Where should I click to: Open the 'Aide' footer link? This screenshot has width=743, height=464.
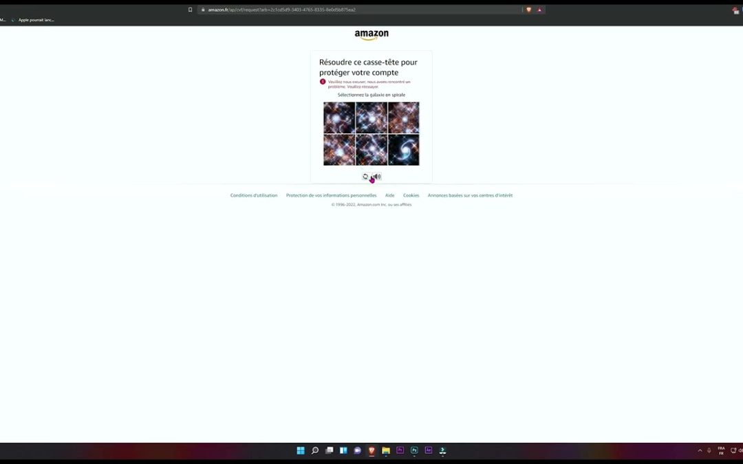tap(389, 195)
